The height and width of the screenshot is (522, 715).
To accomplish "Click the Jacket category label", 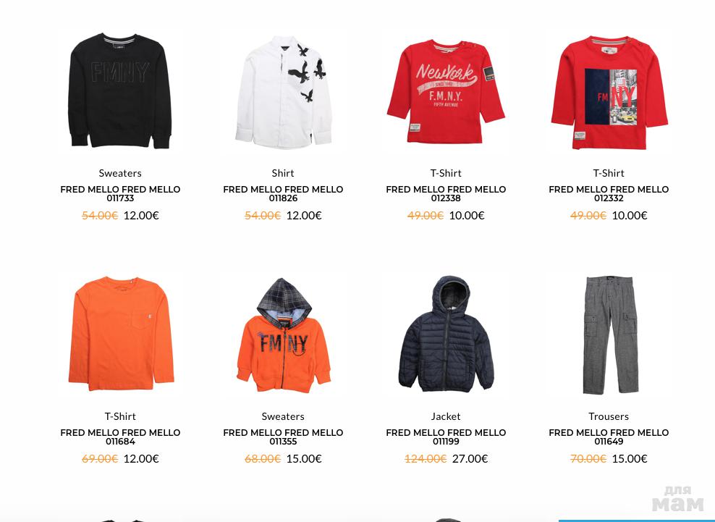I will [446, 416].
